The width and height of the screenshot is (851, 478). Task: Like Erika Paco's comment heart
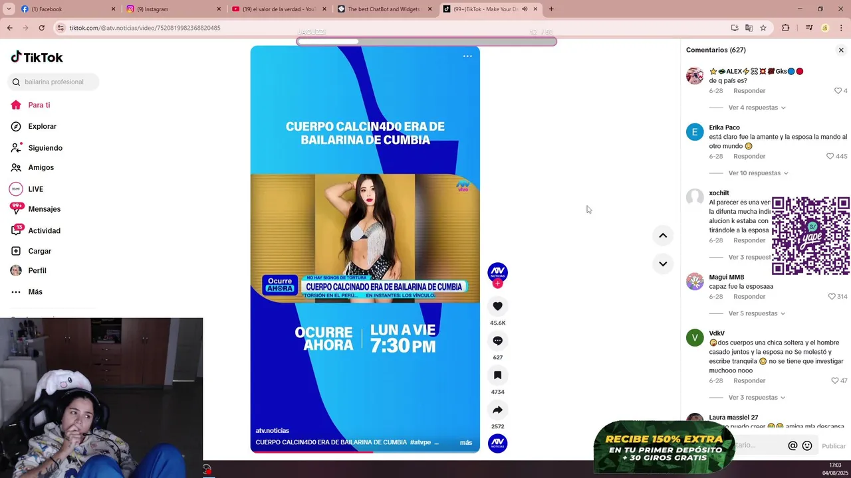point(830,157)
